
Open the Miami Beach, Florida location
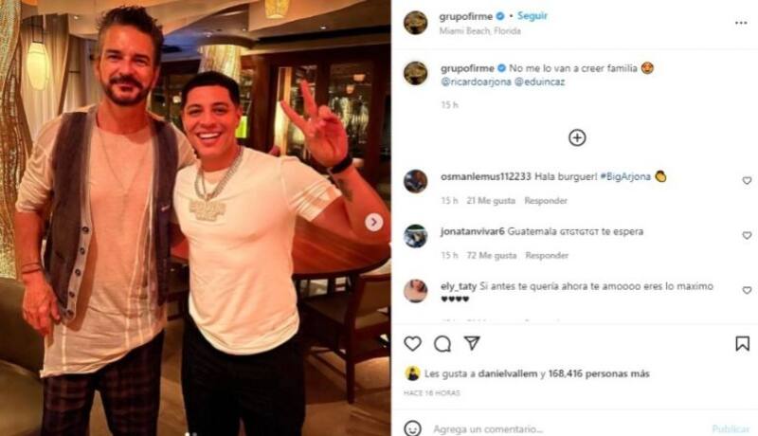click(480, 31)
